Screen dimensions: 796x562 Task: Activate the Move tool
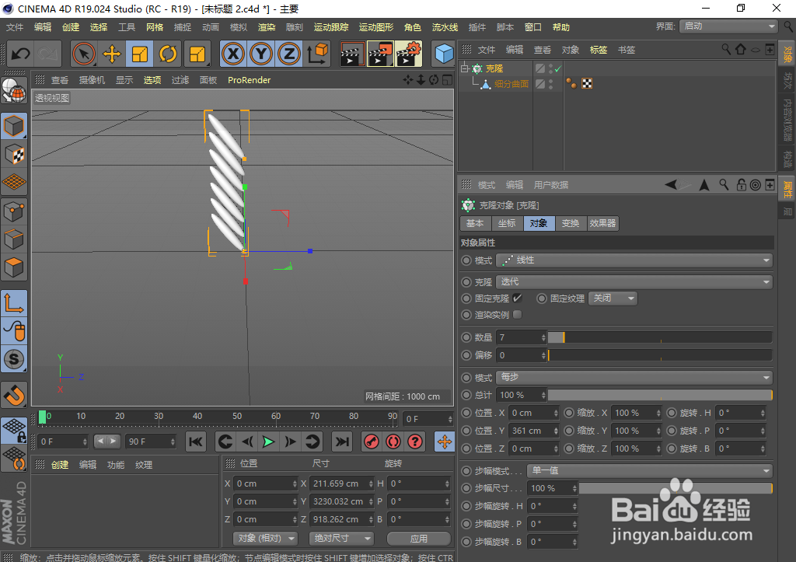point(112,54)
